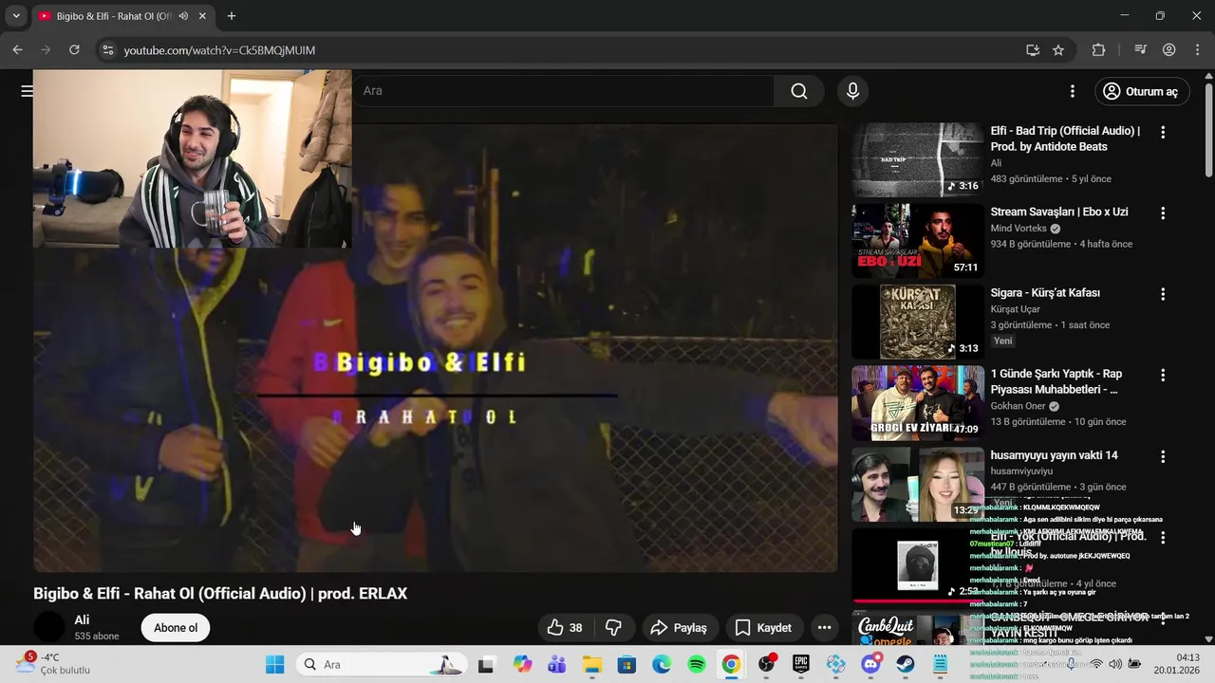The height and width of the screenshot is (683, 1215).
Task: Open Epic Games Launcher from taskbar
Action: (x=801, y=664)
